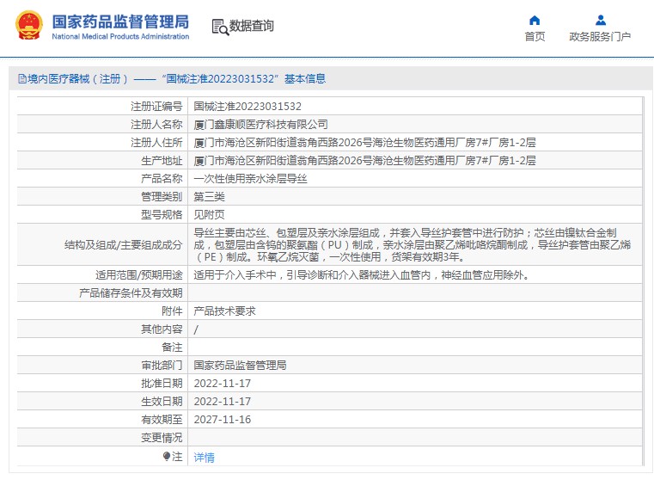
Task: Click the 适用范围 intended use description
Action: point(361,275)
